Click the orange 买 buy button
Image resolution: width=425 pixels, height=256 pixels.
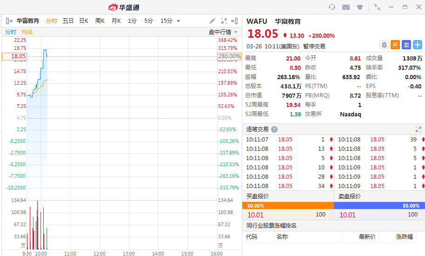(395, 45)
